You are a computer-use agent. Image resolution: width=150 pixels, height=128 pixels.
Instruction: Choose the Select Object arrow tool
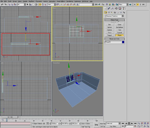(27, 4)
